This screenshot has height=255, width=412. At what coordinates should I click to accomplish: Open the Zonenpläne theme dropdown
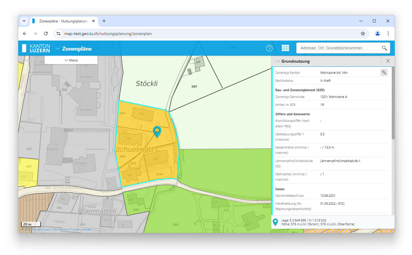[74, 49]
